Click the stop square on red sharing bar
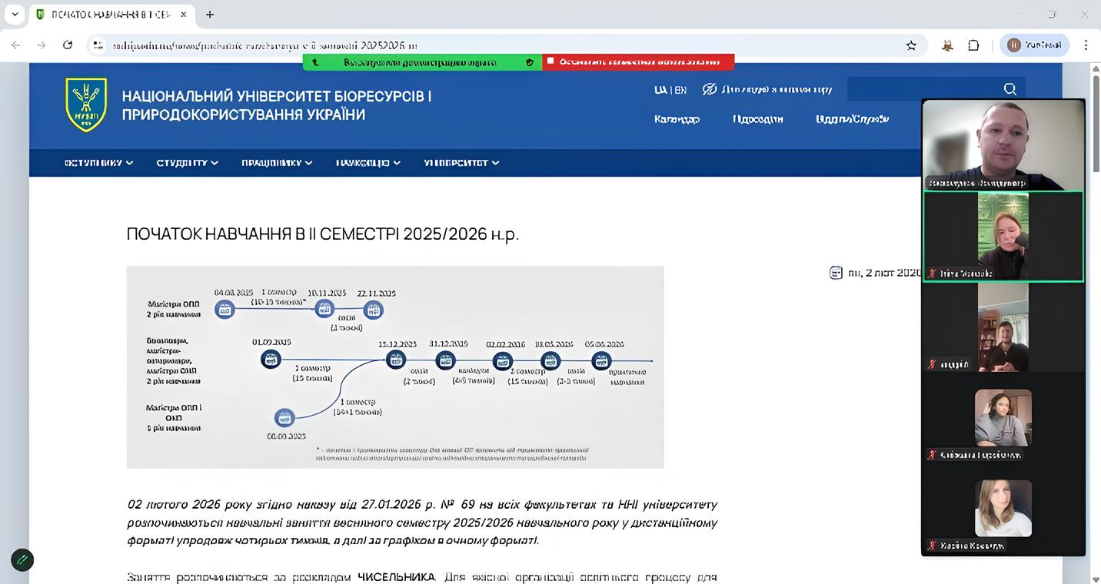The width and height of the screenshot is (1101, 584). [550, 61]
